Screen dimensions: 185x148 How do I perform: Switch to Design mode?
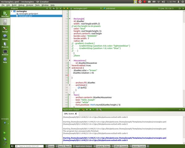5,29
